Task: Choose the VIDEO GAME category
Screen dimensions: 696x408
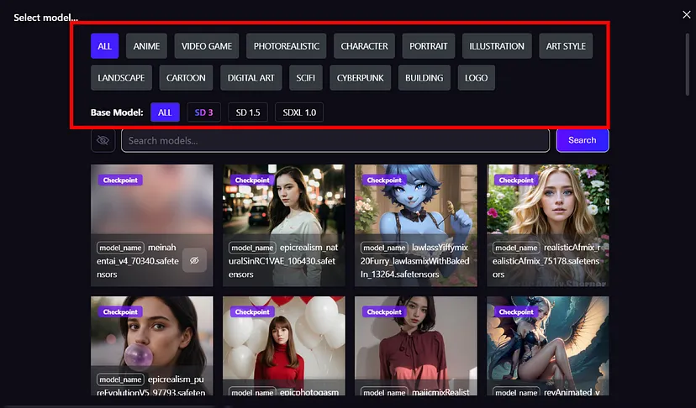Action: click(207, 46)
